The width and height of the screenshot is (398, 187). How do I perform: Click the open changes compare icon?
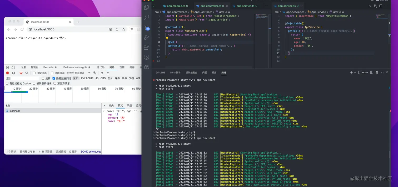click(375, 6)
